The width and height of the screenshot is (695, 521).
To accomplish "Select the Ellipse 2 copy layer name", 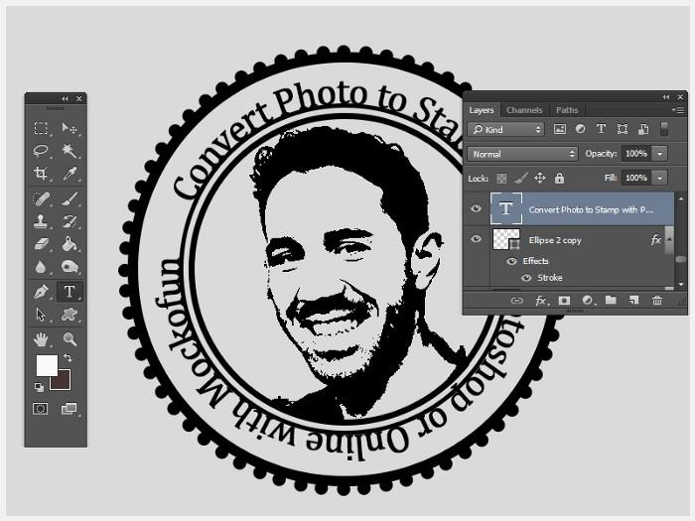I will tap(554, 240).
